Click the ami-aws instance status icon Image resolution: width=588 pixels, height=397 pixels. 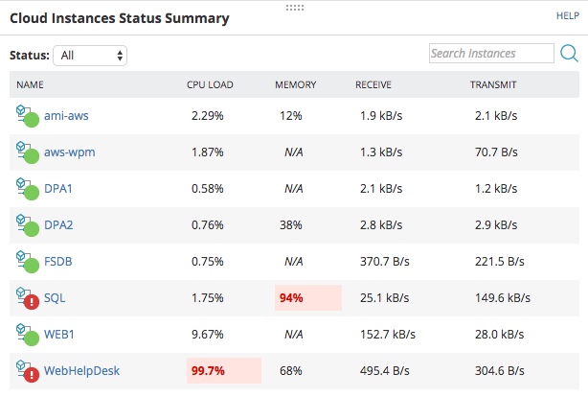pyautogui.click(x=26, y=117)
